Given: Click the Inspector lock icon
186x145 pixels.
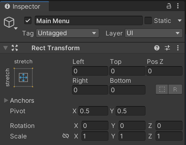Looking at the screenshot, I should 169,6.
